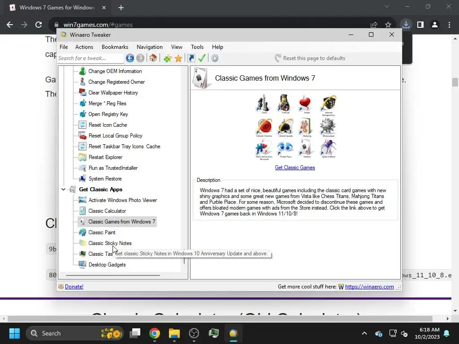Screen dimensions: 459x344
Task: Open the Navigation menu
Action: coord(150,47)
